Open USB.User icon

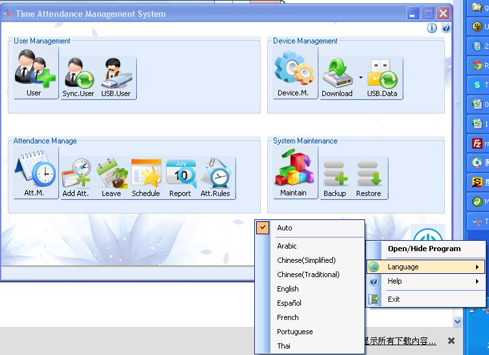115,78
